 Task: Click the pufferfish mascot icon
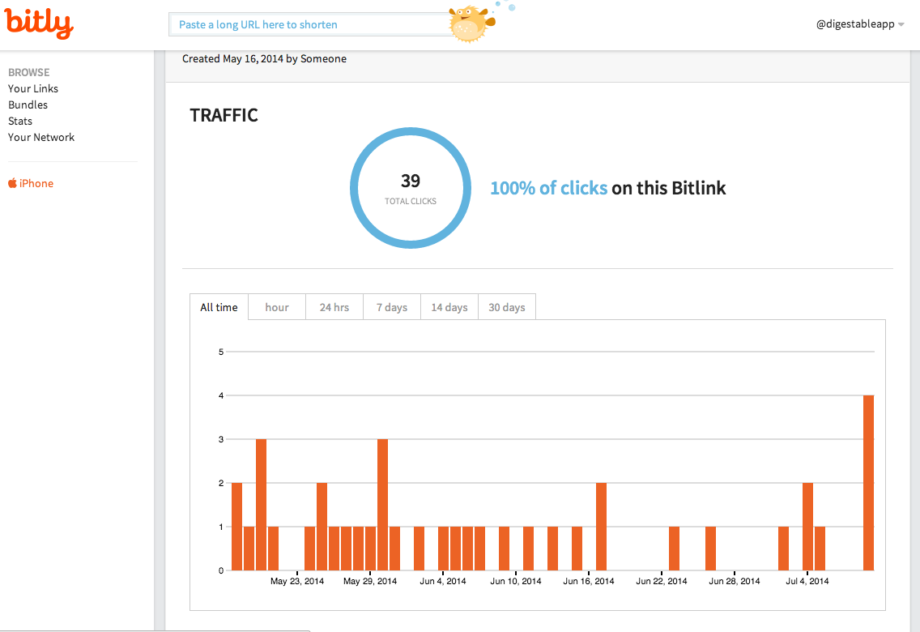click(x=472, y=23)
